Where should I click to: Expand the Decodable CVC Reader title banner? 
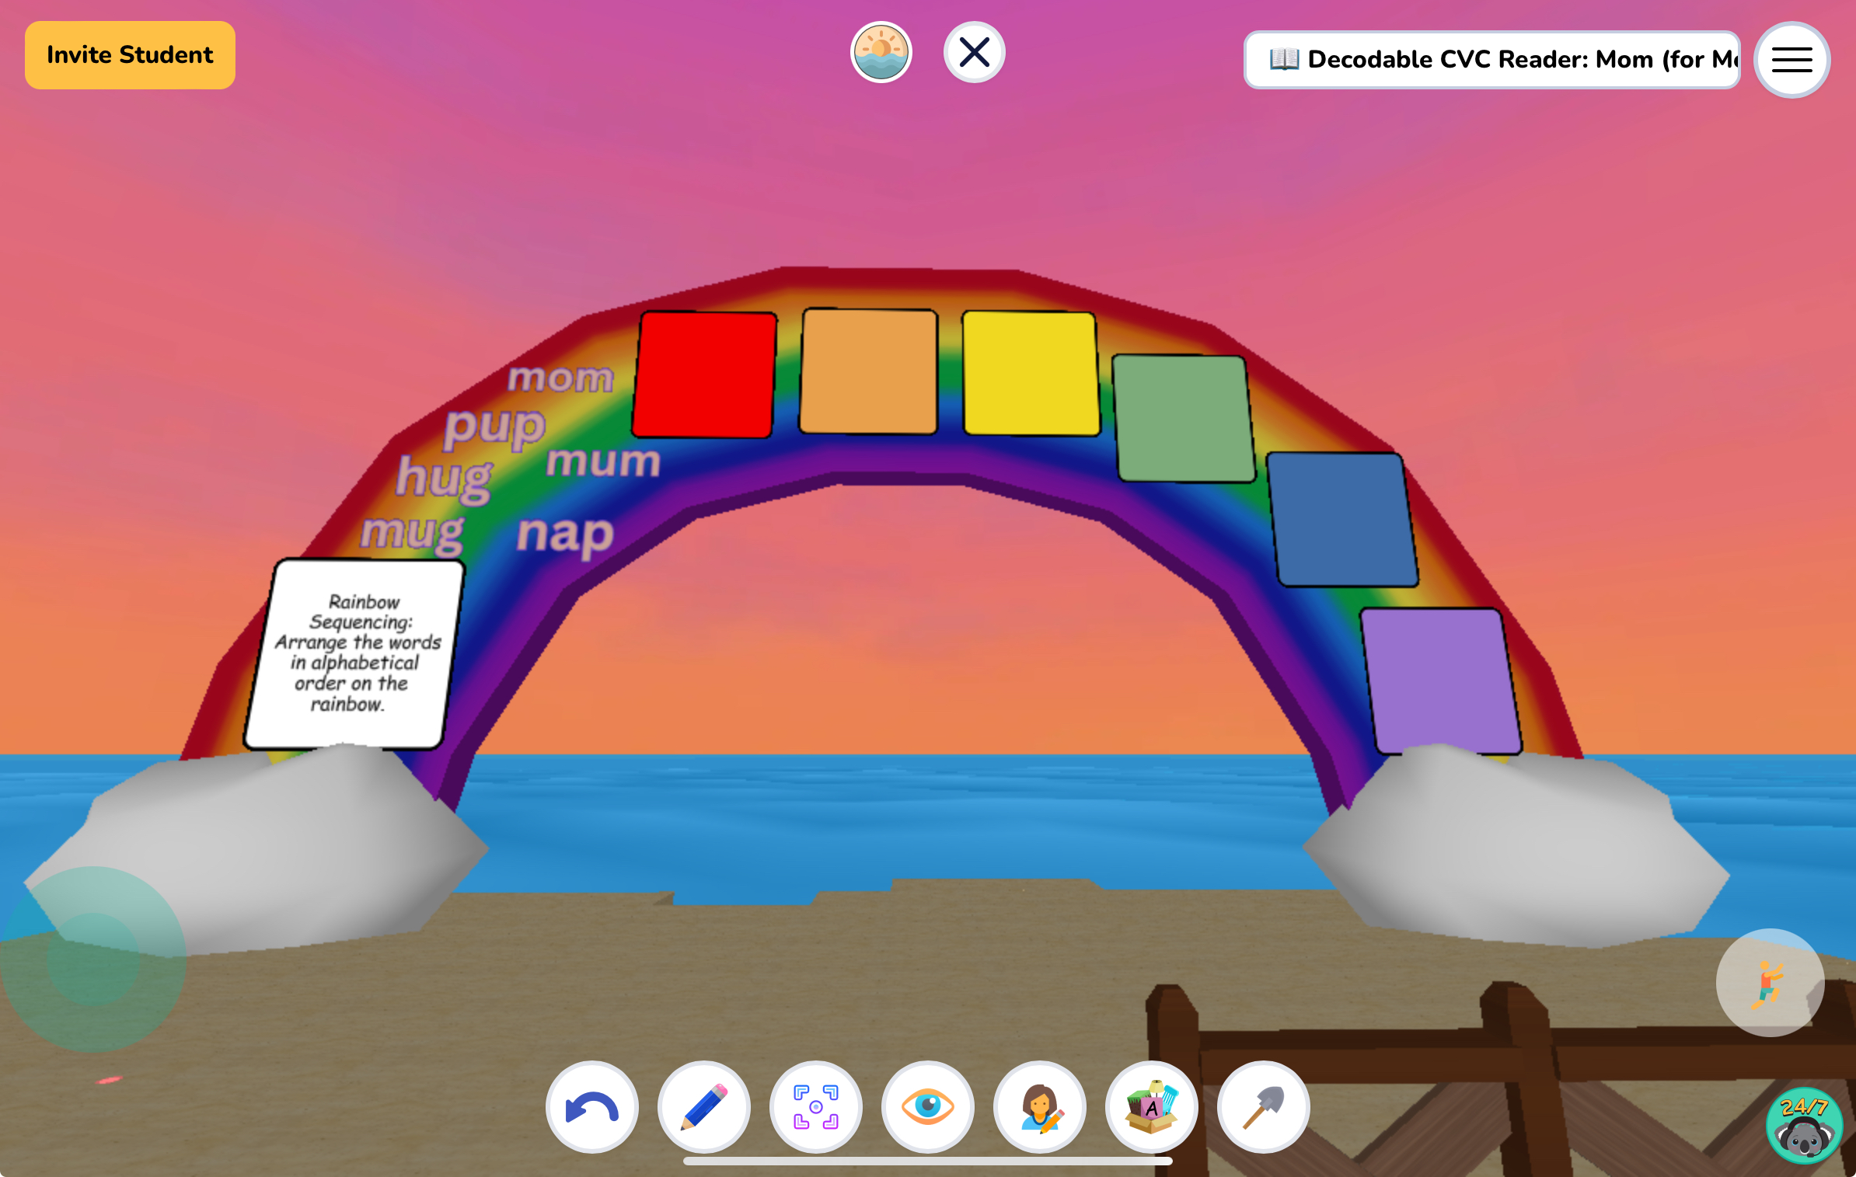point(1490,60)
